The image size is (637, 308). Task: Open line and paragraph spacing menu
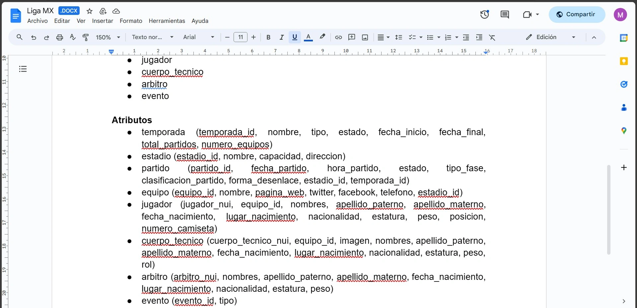pyautogui.click(x=399, y=37)
